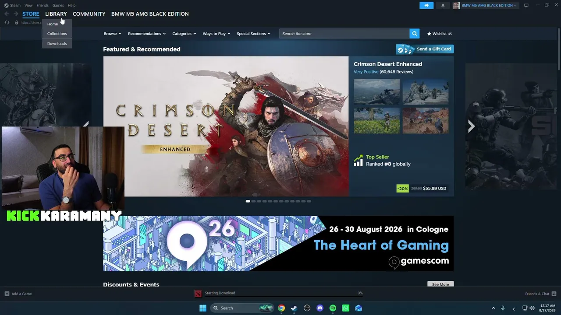The image size is (561, 315).
Task: Go back with the left arrow
Action: [7, 14]
